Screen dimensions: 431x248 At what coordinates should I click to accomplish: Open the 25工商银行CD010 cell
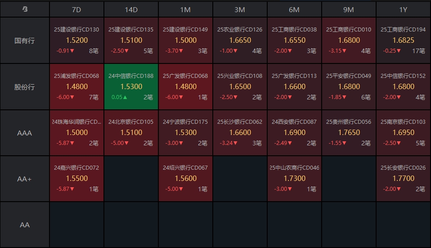pyautogui.click(x=349, y=41)
